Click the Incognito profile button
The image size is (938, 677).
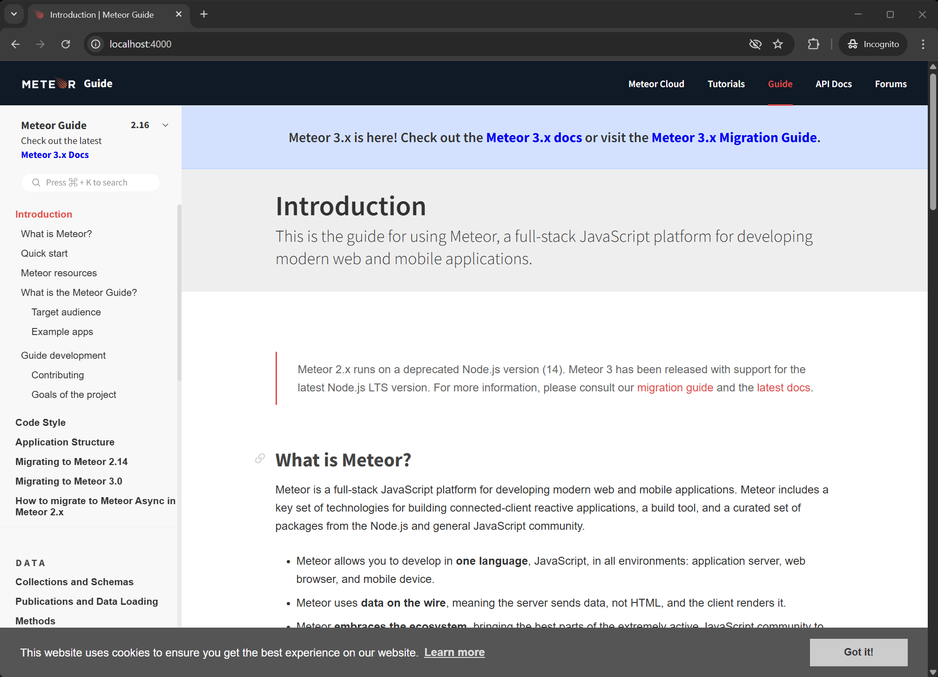pyautogui.click(x=873, y=44)
